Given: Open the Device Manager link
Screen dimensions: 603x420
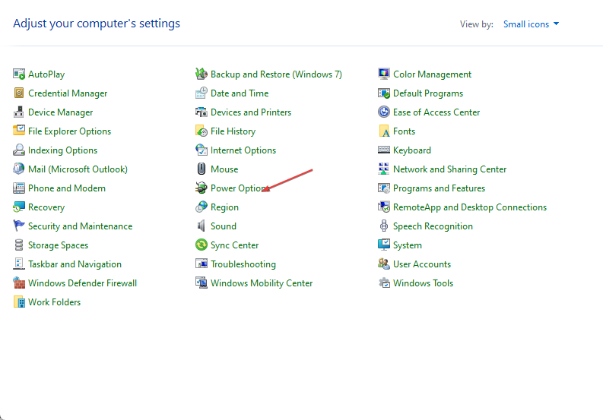Looking at the screenshot, I should (x=60, y=112).
